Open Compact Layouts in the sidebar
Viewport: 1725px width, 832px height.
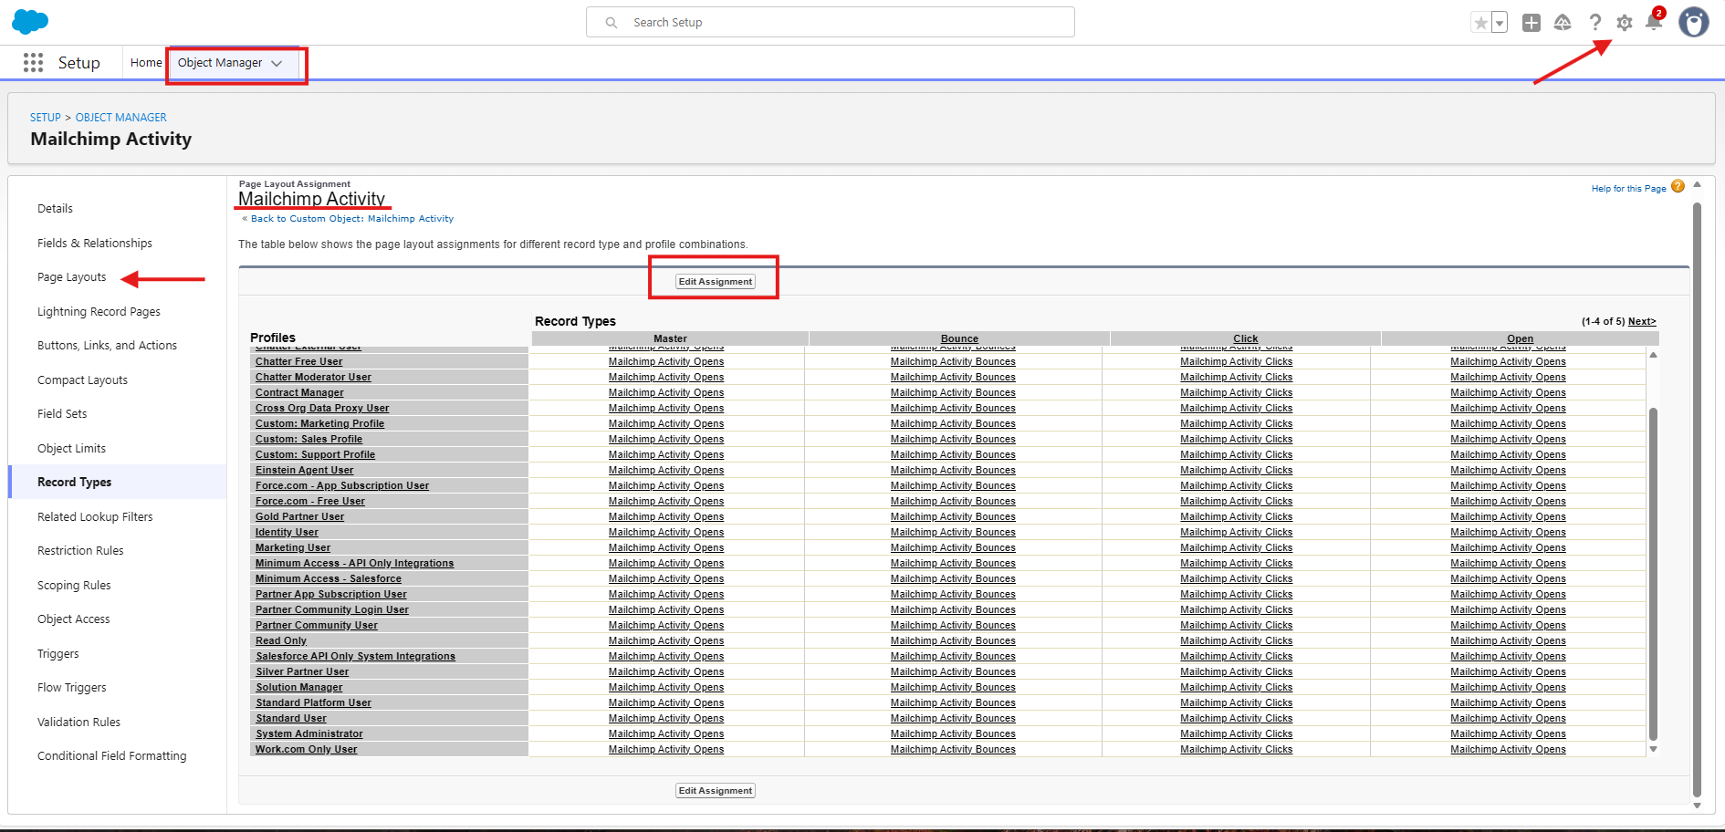point(82,380)
